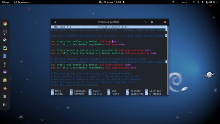Open Google Chrome from the dock
The height and width of the screenshot is (124, 220).
click(x=5, y=24)
